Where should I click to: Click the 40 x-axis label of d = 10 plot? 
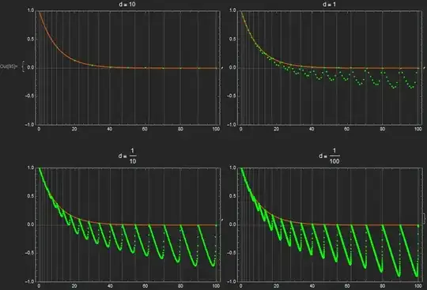click(109, 129)
